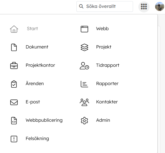This screenshot has height=153, width=165.
Task: Select the Projekt stacked layers icon
Action: click(x=84, y=47)
